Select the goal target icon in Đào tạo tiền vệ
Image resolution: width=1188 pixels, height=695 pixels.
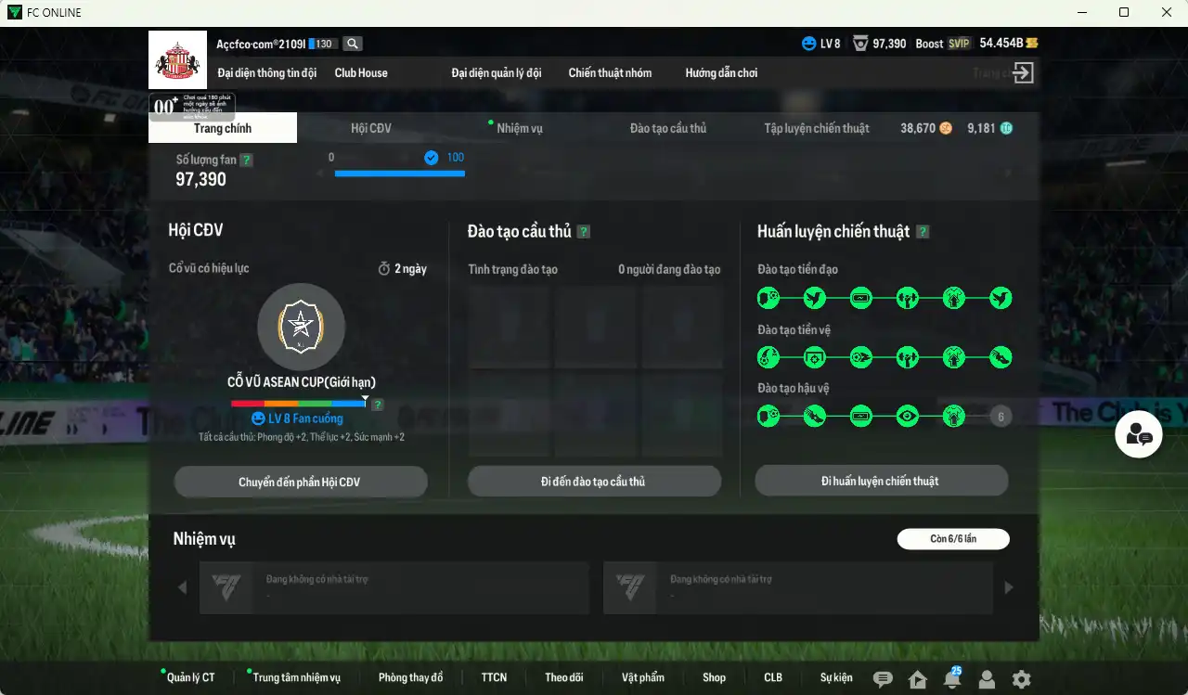click(x=814, y=357)
